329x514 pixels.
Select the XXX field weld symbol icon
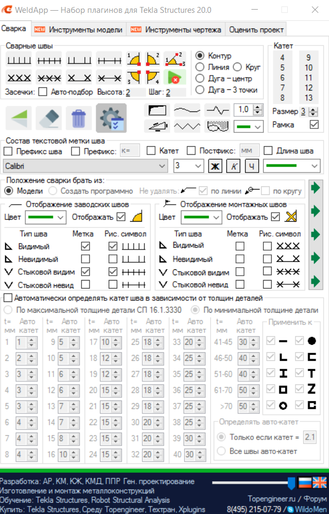19,77
